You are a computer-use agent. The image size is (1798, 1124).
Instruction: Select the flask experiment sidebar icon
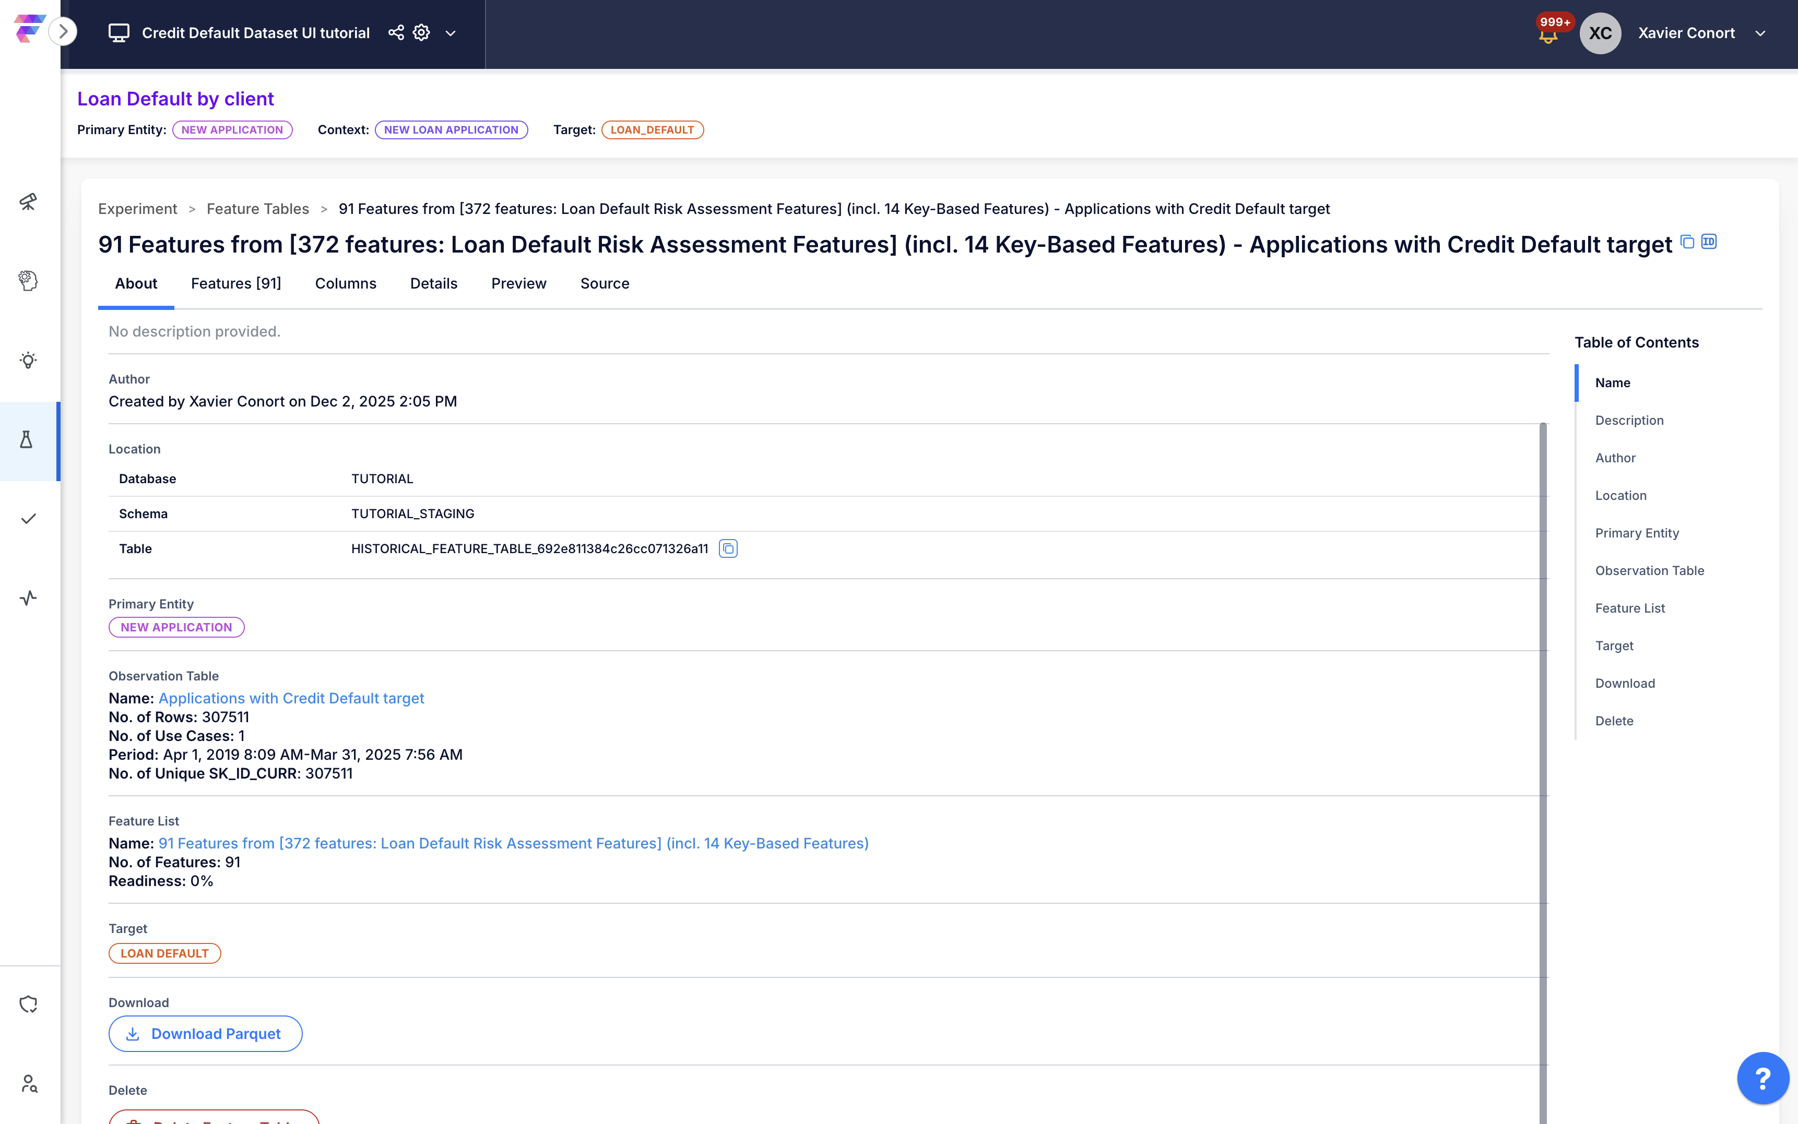(27, 440)
